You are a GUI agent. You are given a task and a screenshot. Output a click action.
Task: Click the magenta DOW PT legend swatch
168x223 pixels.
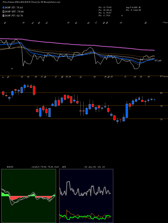pyautogui.click(x=3, y=16)
